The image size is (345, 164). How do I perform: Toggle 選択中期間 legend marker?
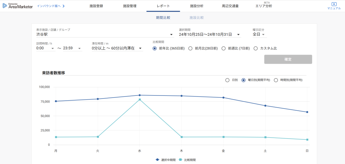point(157,160)
